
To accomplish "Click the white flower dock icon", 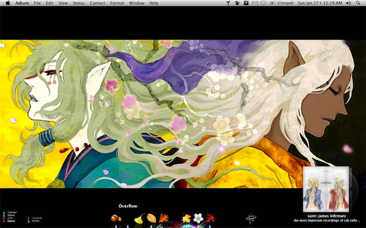I will (x=198, y=218).
